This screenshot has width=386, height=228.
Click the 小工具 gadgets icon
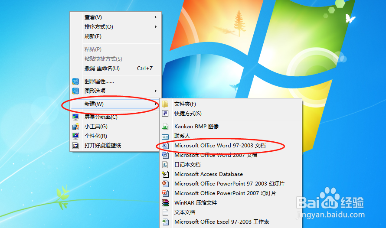75,127
